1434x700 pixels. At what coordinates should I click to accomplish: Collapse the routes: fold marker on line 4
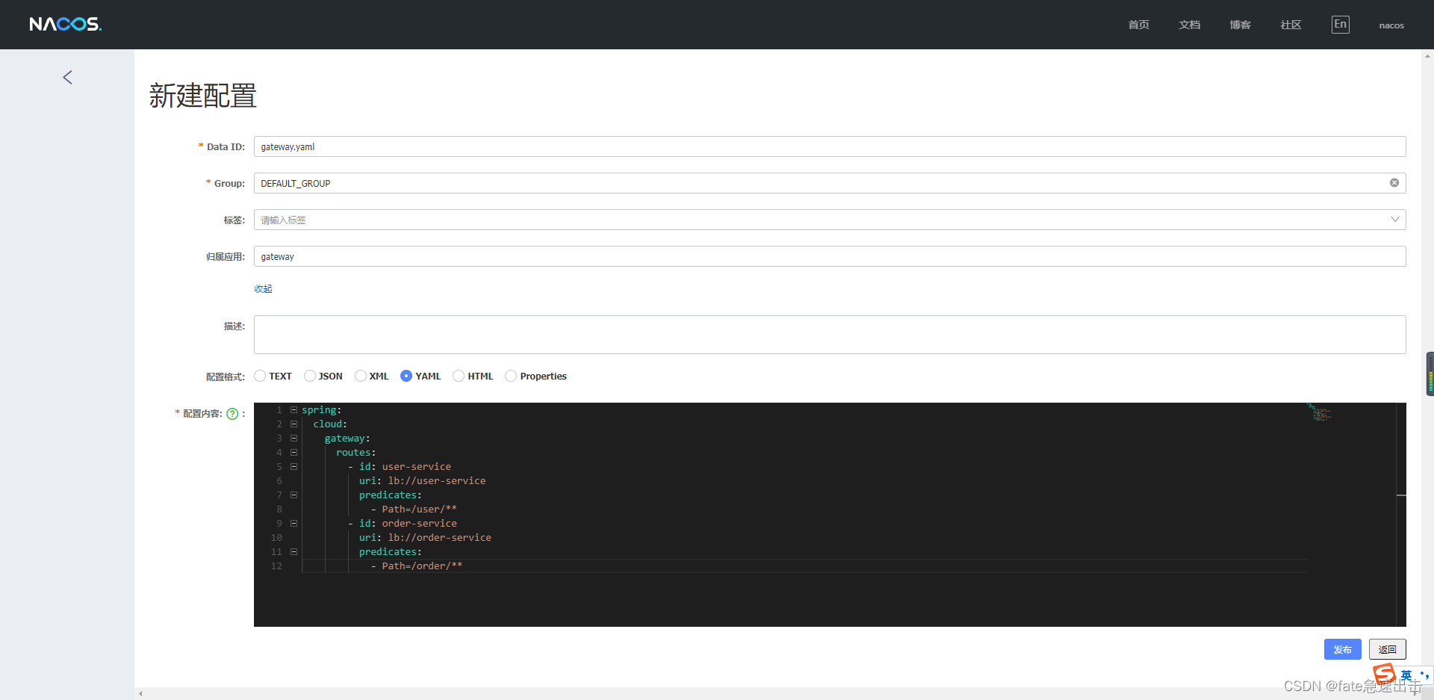pyautogui.click(x=294, y=453)
